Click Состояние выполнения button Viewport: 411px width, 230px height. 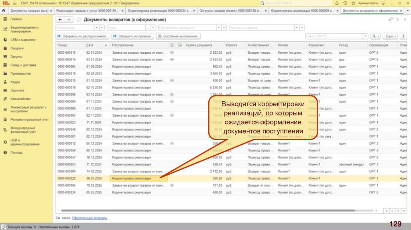(x=179, y=36)
